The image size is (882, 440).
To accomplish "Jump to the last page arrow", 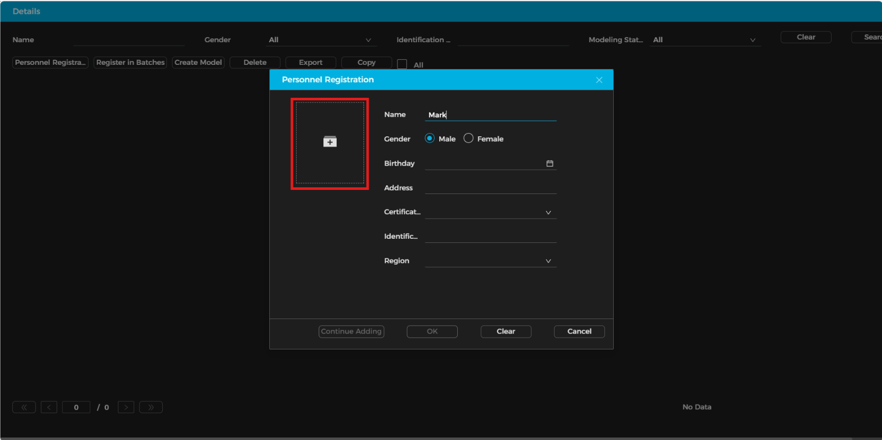I will click(151, 407).
